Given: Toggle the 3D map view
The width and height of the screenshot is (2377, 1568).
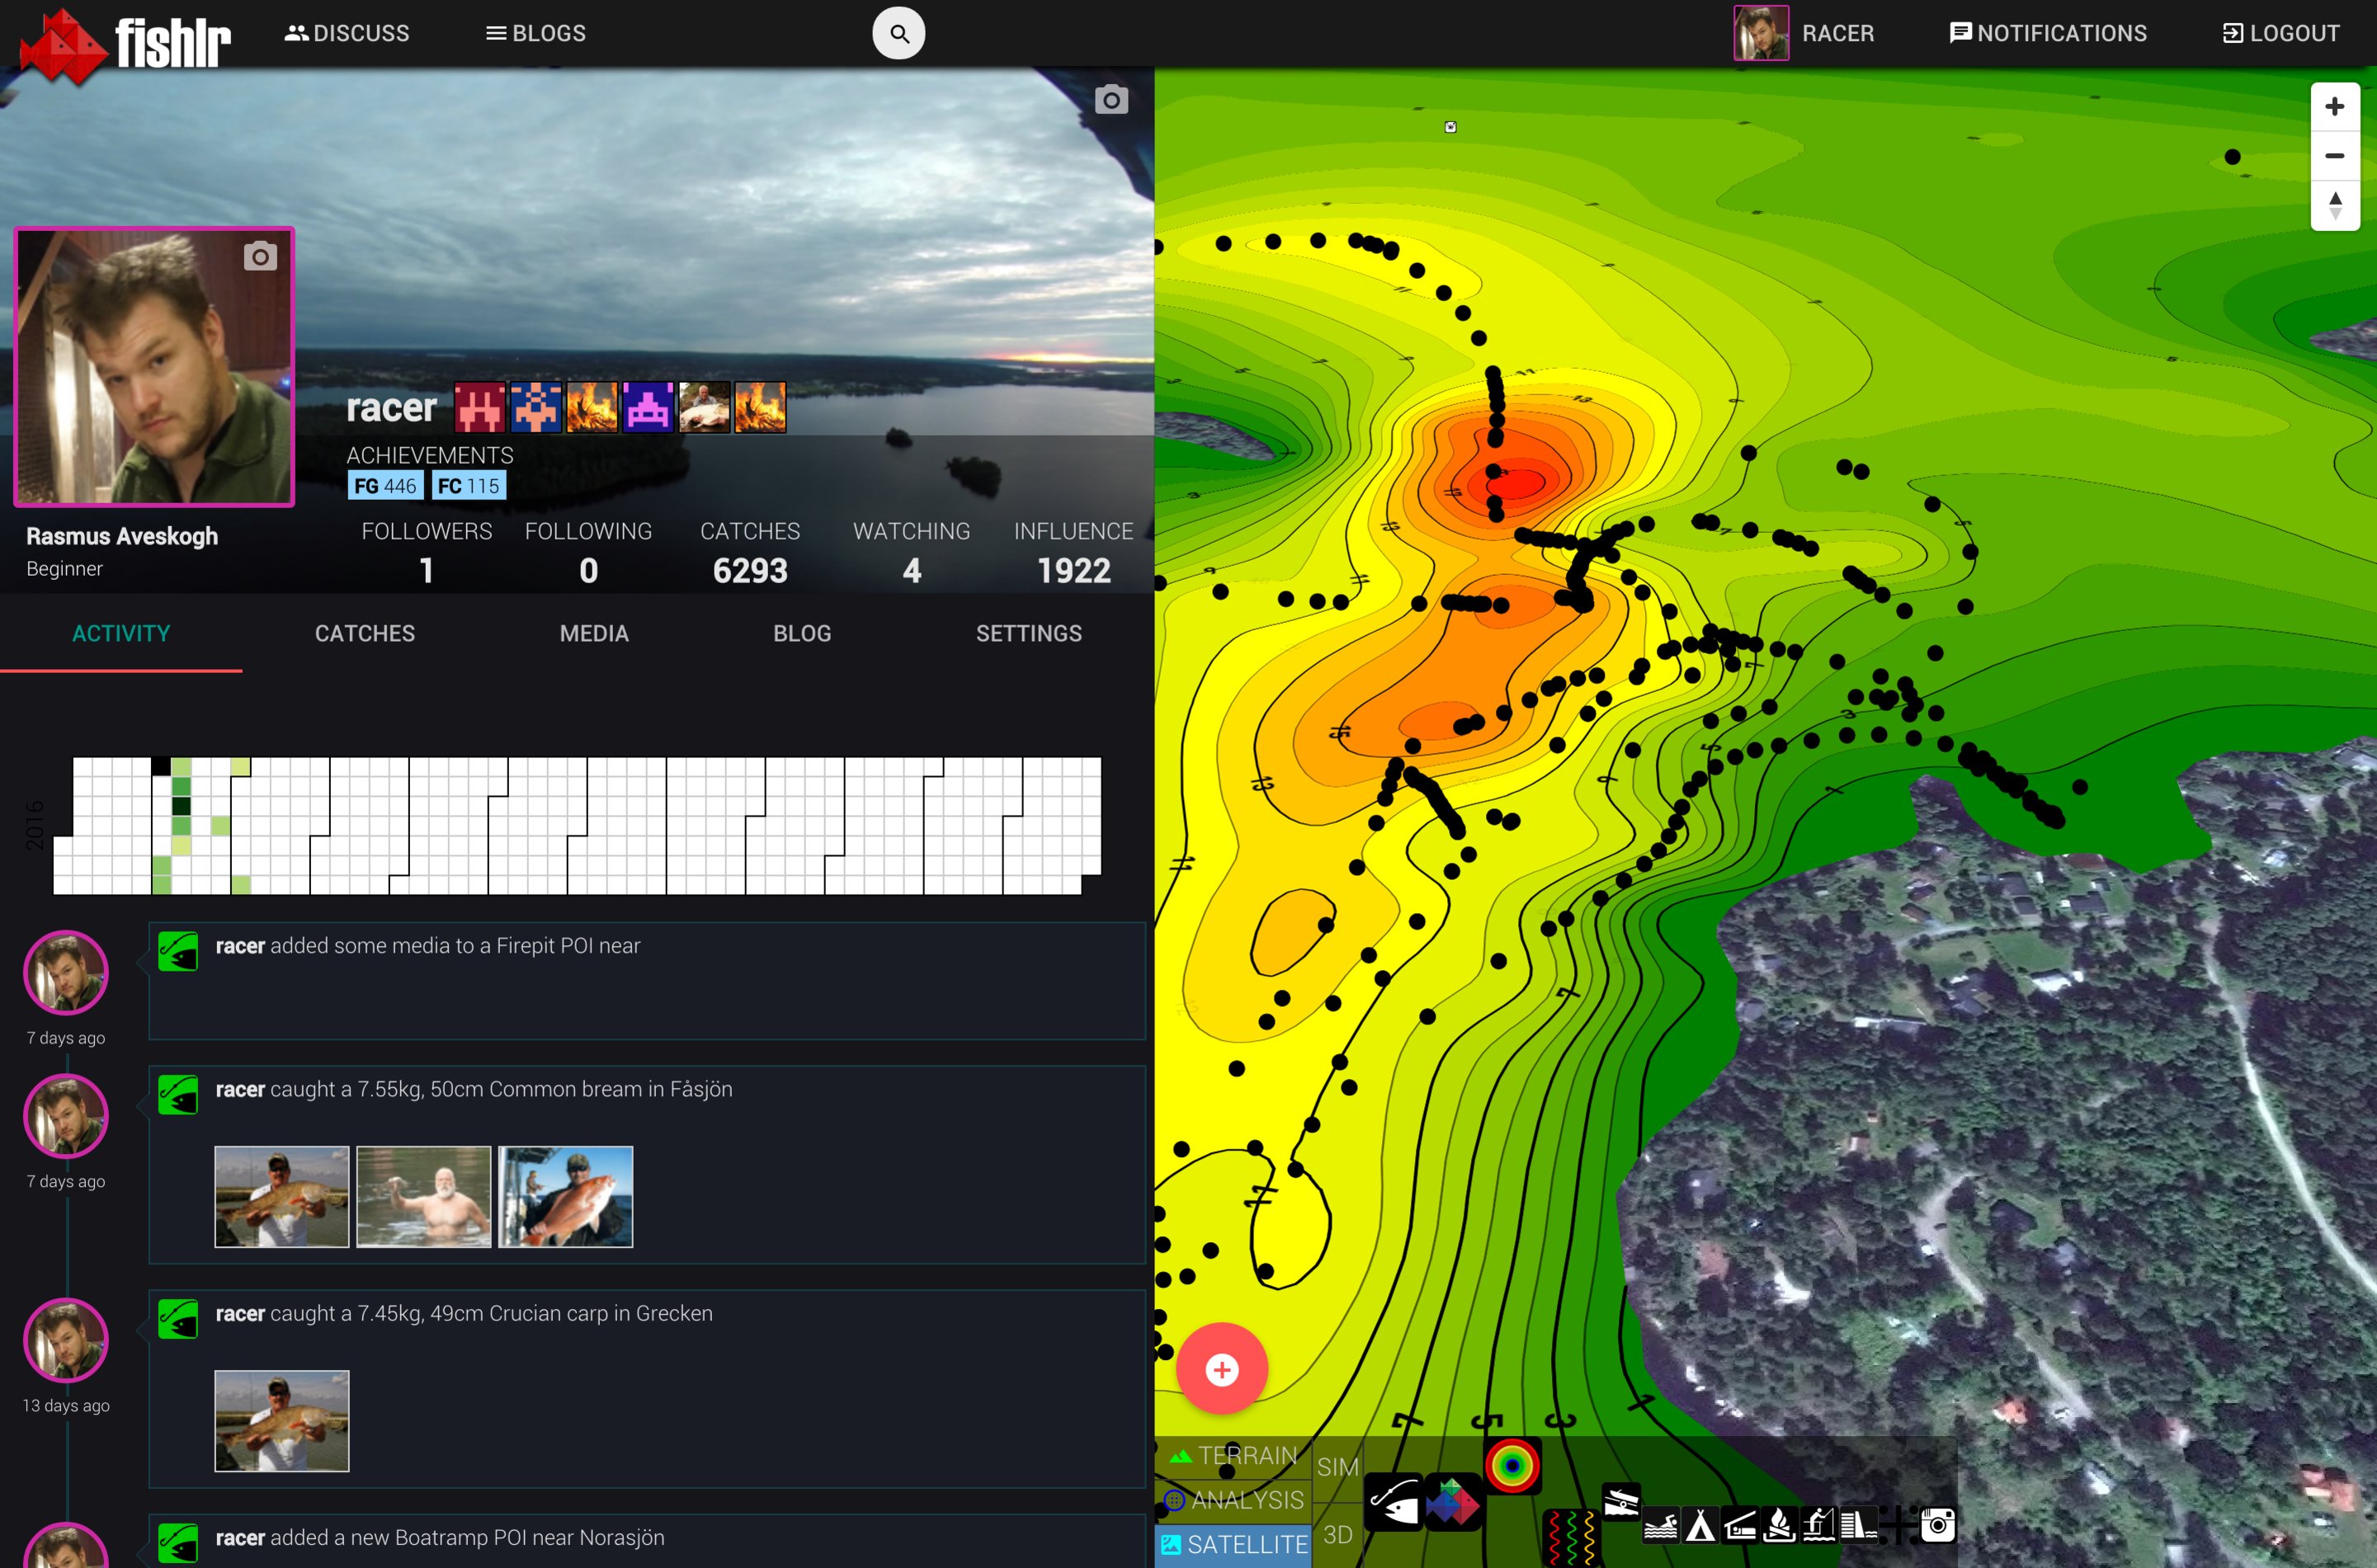Looking at the screenshot, I should [1337, 1535].
